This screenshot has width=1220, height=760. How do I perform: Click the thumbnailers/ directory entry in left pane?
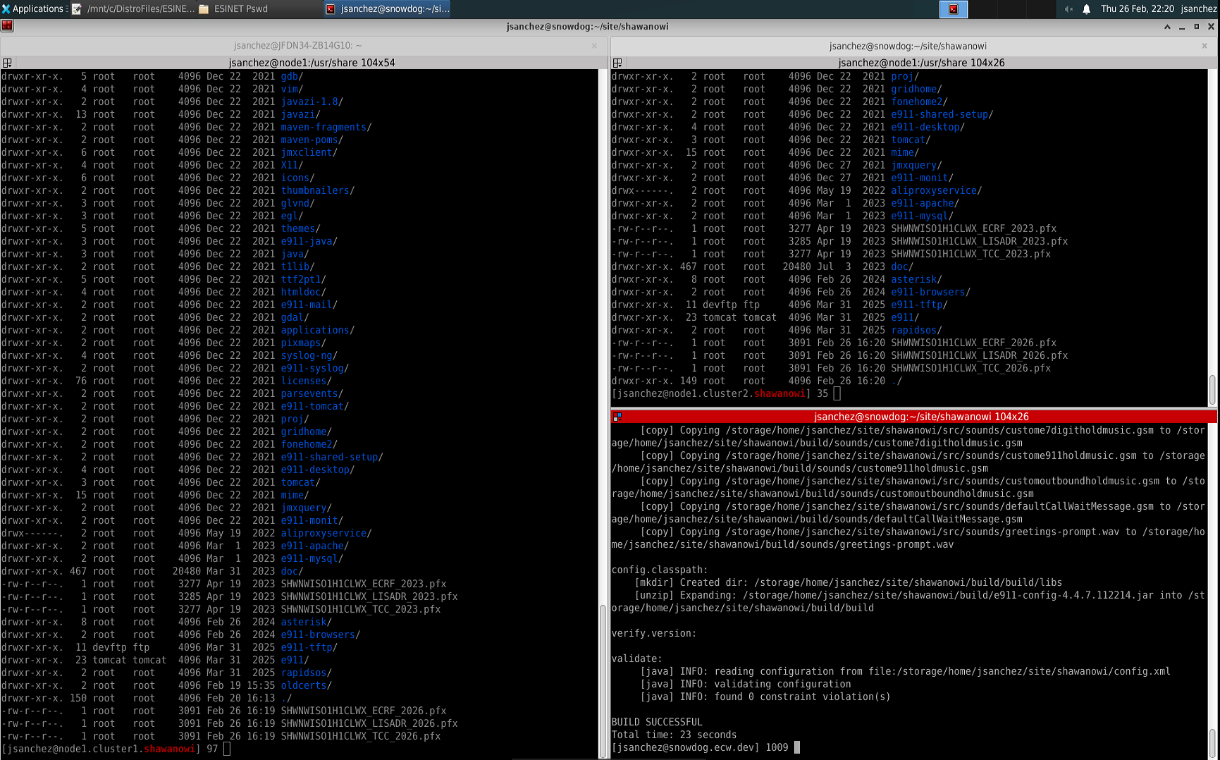click(x=317, y=190)
